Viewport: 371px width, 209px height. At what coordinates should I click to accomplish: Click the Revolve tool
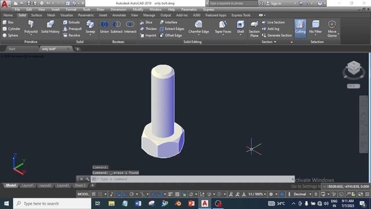(72, 35)
